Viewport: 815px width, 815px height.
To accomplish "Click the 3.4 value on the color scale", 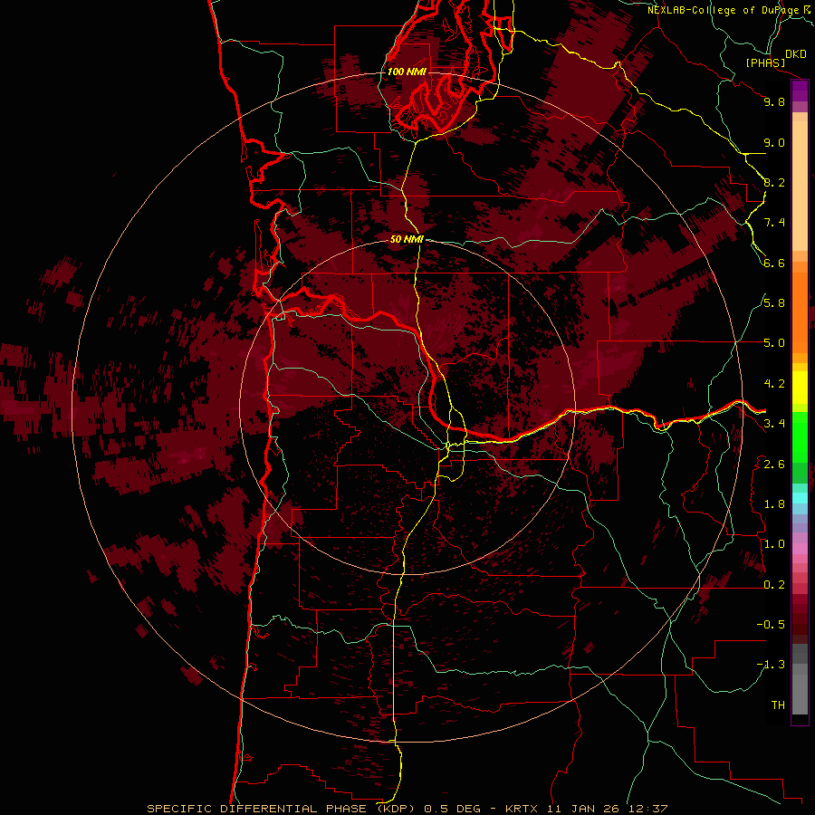I will (x=774, y=424).
